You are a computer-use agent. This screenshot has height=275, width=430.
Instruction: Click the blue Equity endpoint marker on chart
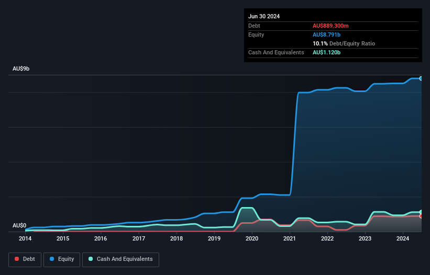point(421,78)
